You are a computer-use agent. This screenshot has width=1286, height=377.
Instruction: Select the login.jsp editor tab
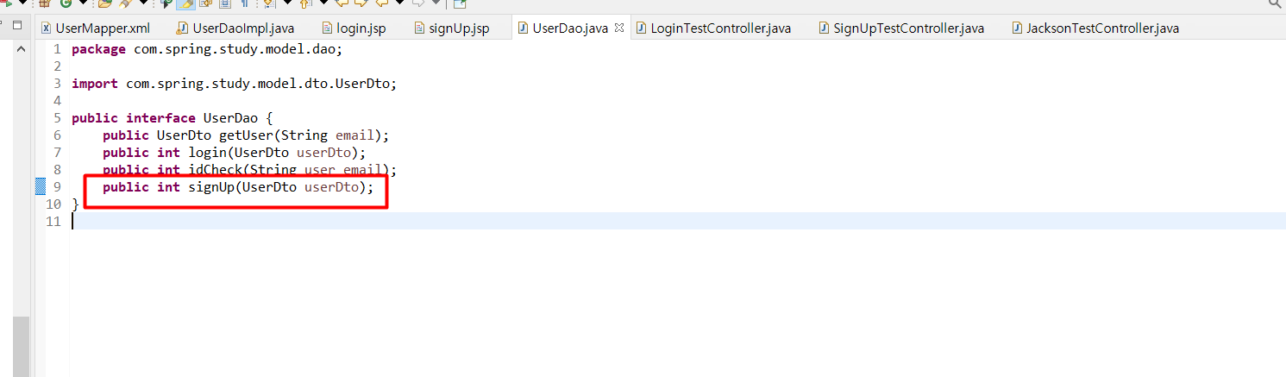point(353,28)
